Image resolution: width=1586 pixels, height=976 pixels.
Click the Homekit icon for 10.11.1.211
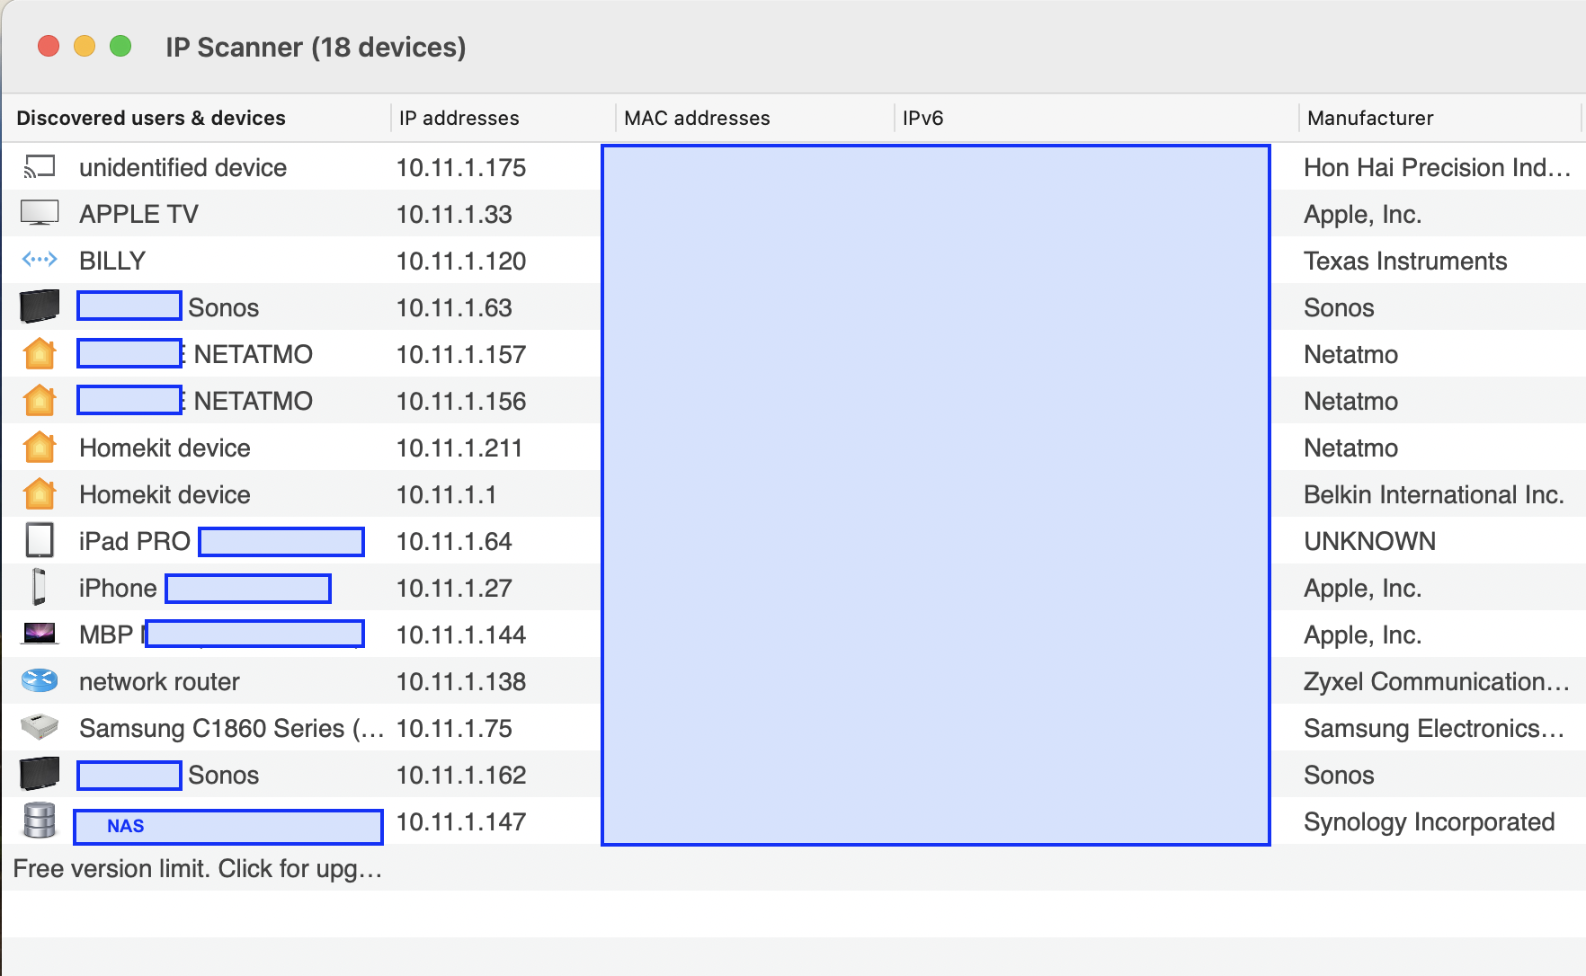40,447
